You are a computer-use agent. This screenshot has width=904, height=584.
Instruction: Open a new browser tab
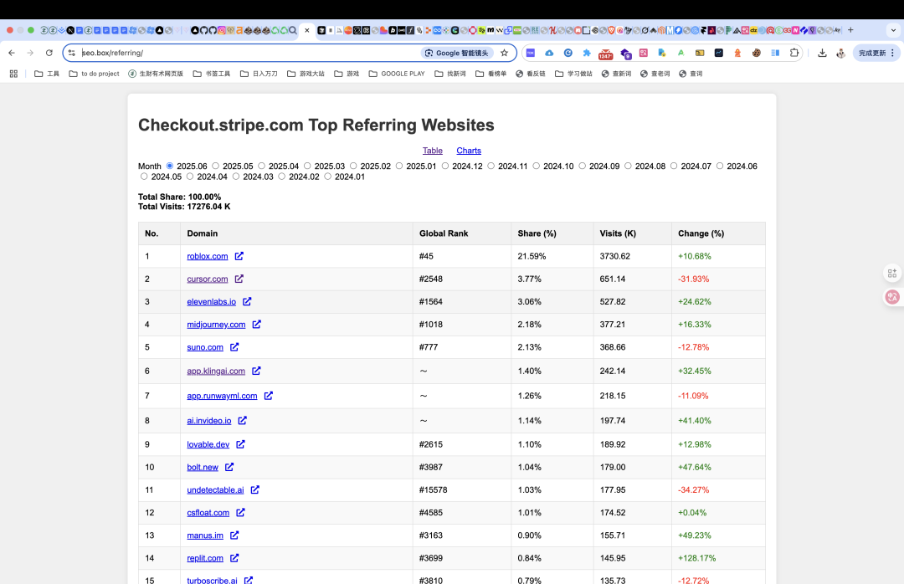[850, 30]
